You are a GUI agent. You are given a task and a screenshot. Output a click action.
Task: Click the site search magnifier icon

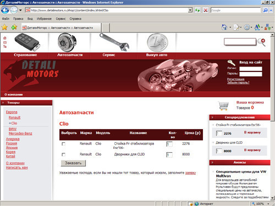262,42
